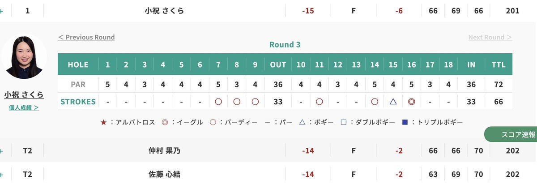The height and width of the screenshot is (184, 537).
Task: Click the 小祝 さくら name below the photo
Action: tap(24, 94)
